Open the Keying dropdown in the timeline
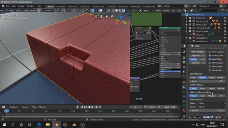Screen dimensions: 228x128 click(26, 107)
